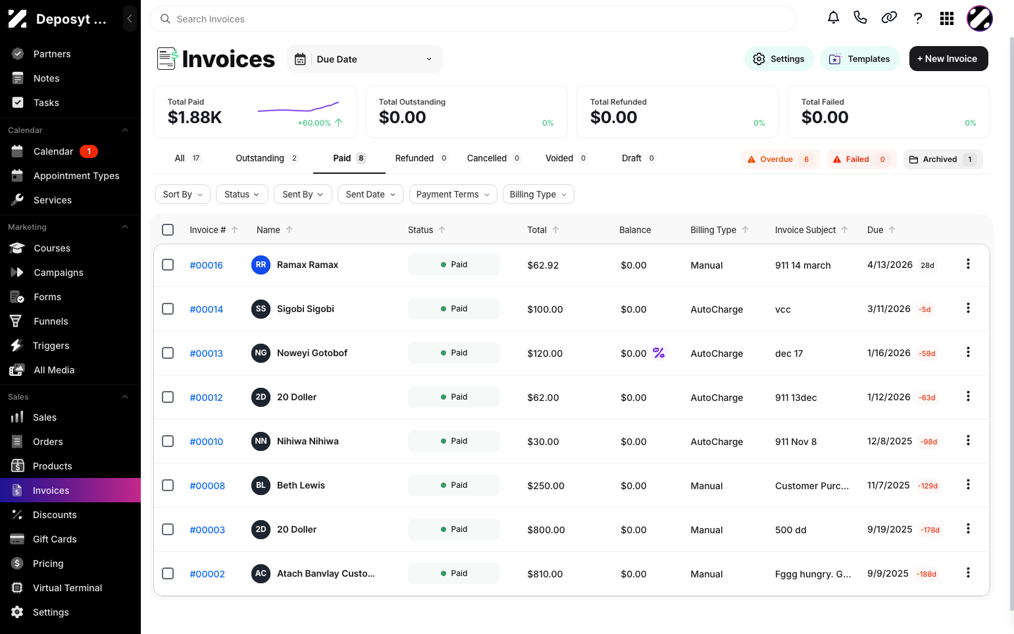The width and height of the screenshot is (1014, 634).
Task: Select checkbox for invoice #00002
Action: [168, 573]
